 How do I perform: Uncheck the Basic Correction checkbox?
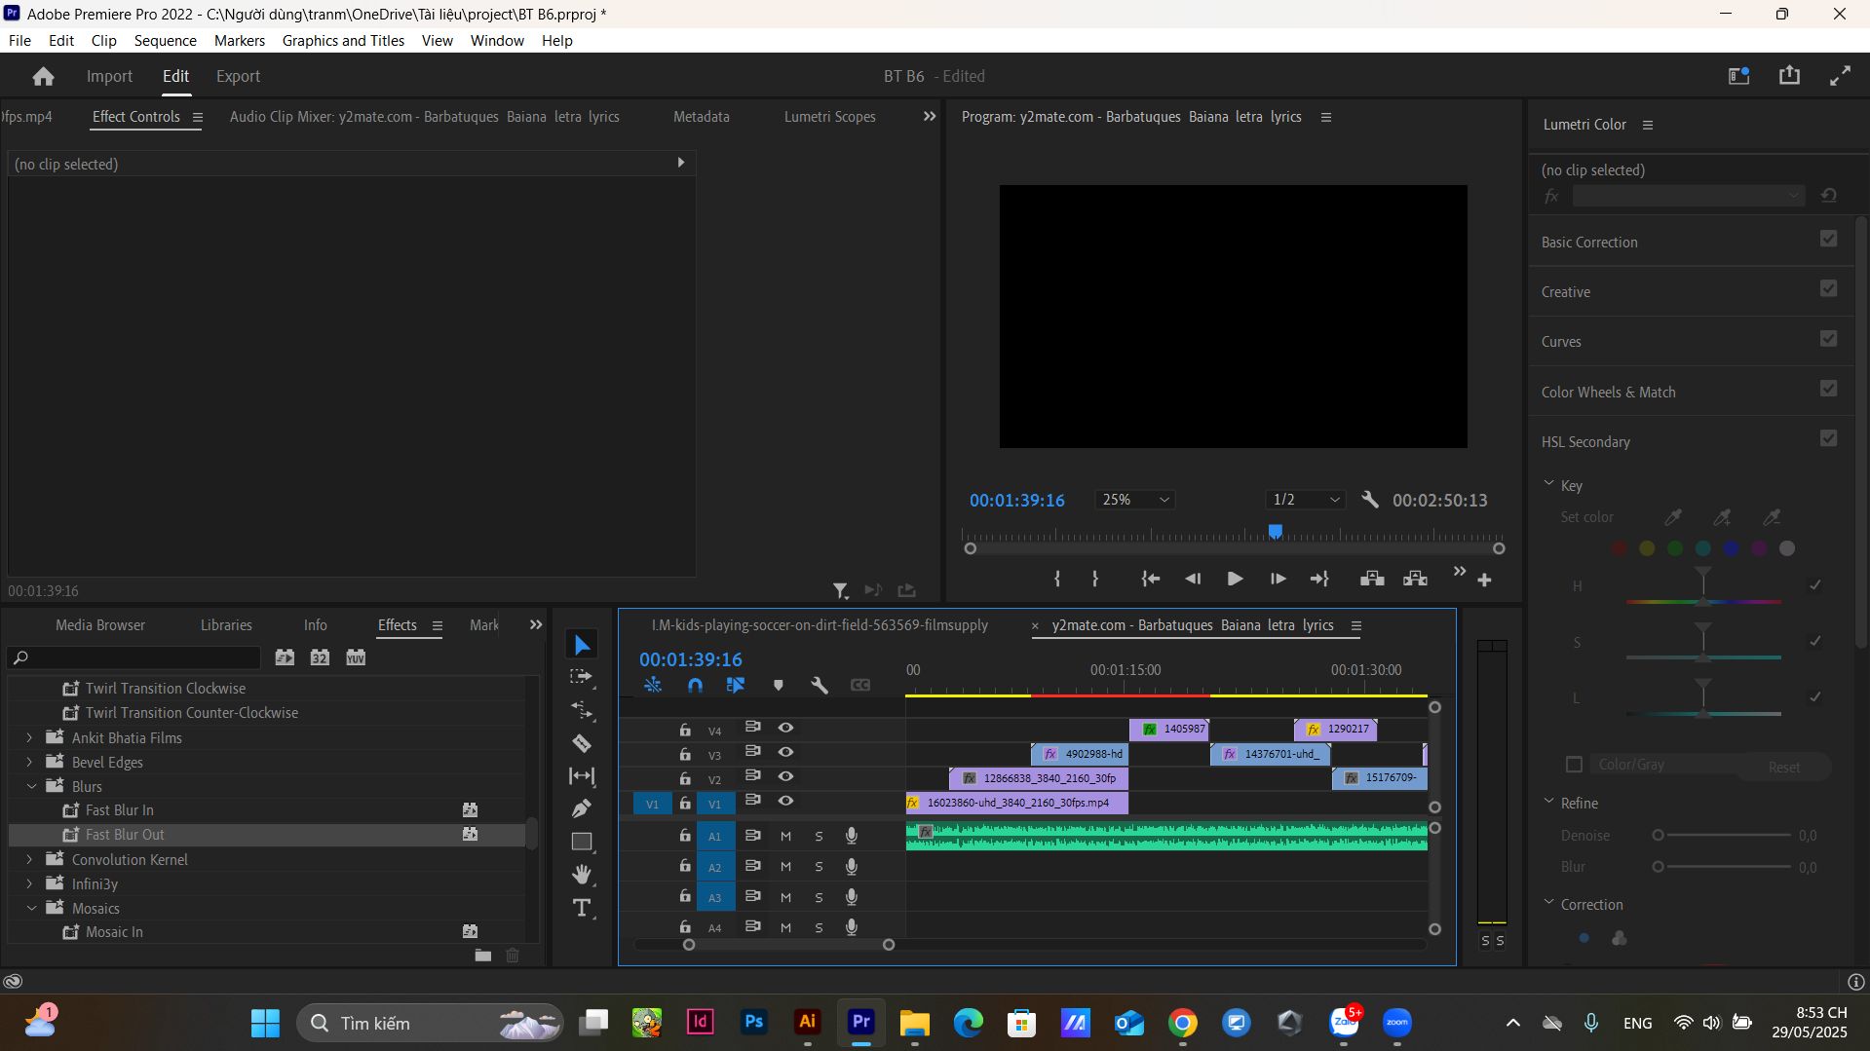coord(1828,240)
